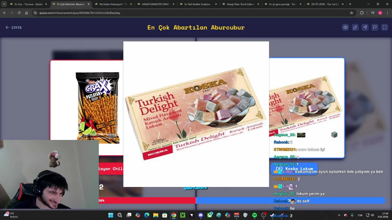Open Windows taskbar search
Screen dimensions: 392x220
point(120,215)
